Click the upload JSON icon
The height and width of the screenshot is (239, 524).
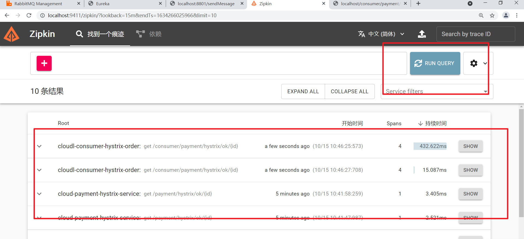coord(422,34)
